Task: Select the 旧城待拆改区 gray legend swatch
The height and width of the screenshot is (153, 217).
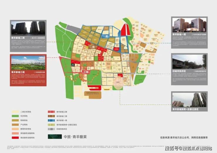Action: coord(52,129)
